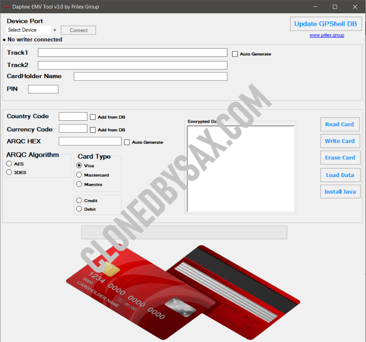366x342 pixels.
Task: Focus the Track2 text field
Action: coord(132,65)
